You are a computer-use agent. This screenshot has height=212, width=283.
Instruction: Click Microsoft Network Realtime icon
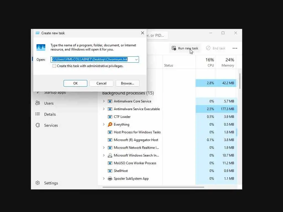pos(110,147)
